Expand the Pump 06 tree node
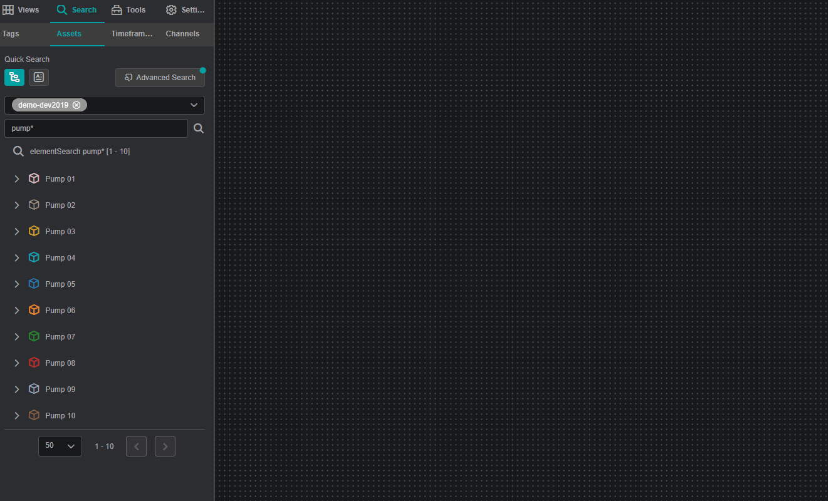The width and height of the screenshot is (828, 501). coord(17,311)
